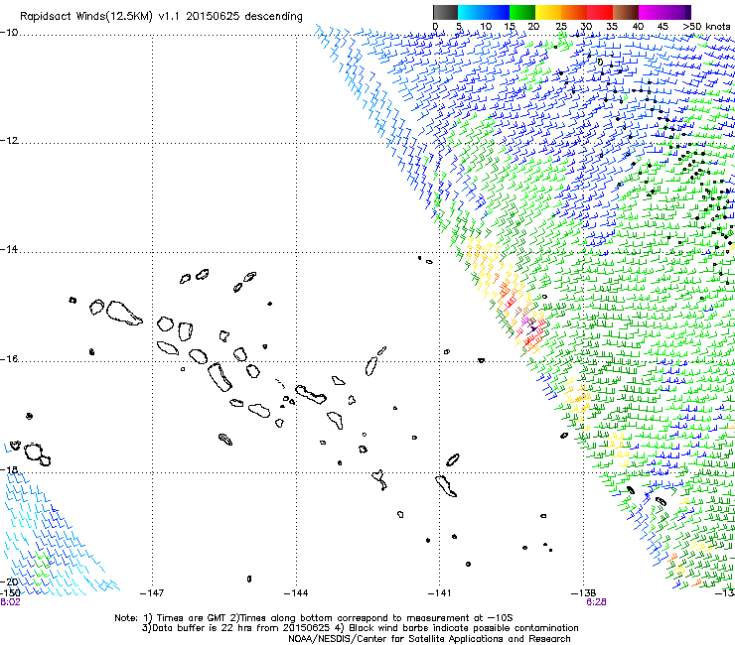Click the 'Note: 1) Times are GMT' line
Viewport: 735px width, 645px height.
pyautogui.click(x=314, y=618)
